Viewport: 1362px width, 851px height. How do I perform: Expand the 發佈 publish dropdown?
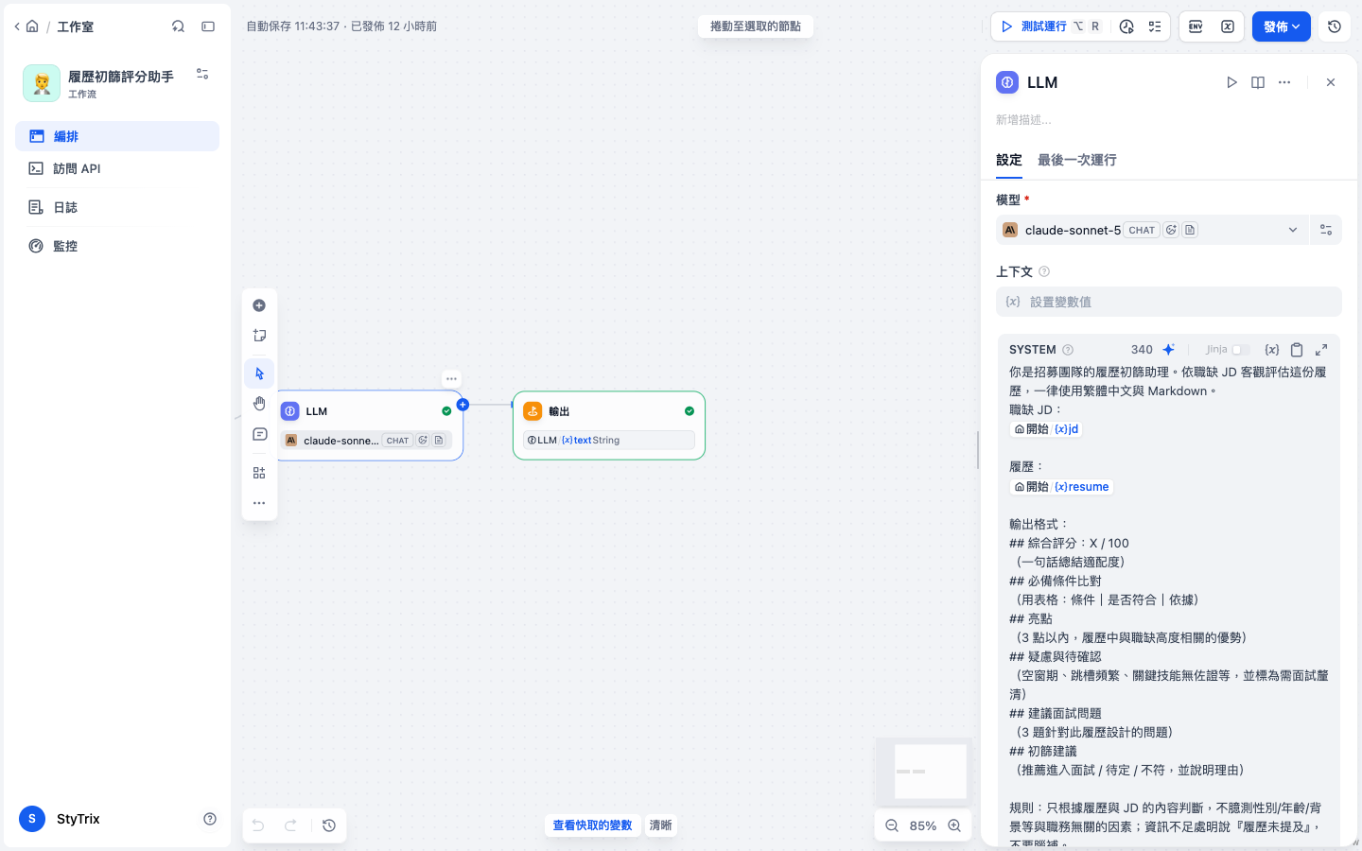tap(1282, 26)
